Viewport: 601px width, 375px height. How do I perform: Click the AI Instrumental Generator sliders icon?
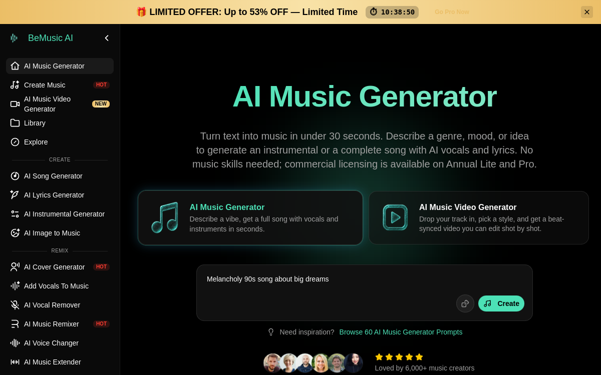click(x=15, y=214)
